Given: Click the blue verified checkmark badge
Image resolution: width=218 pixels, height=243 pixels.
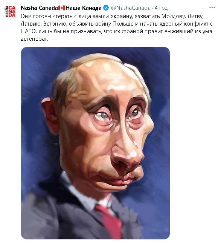Looking at the screenshot, I should pos(106,8).
